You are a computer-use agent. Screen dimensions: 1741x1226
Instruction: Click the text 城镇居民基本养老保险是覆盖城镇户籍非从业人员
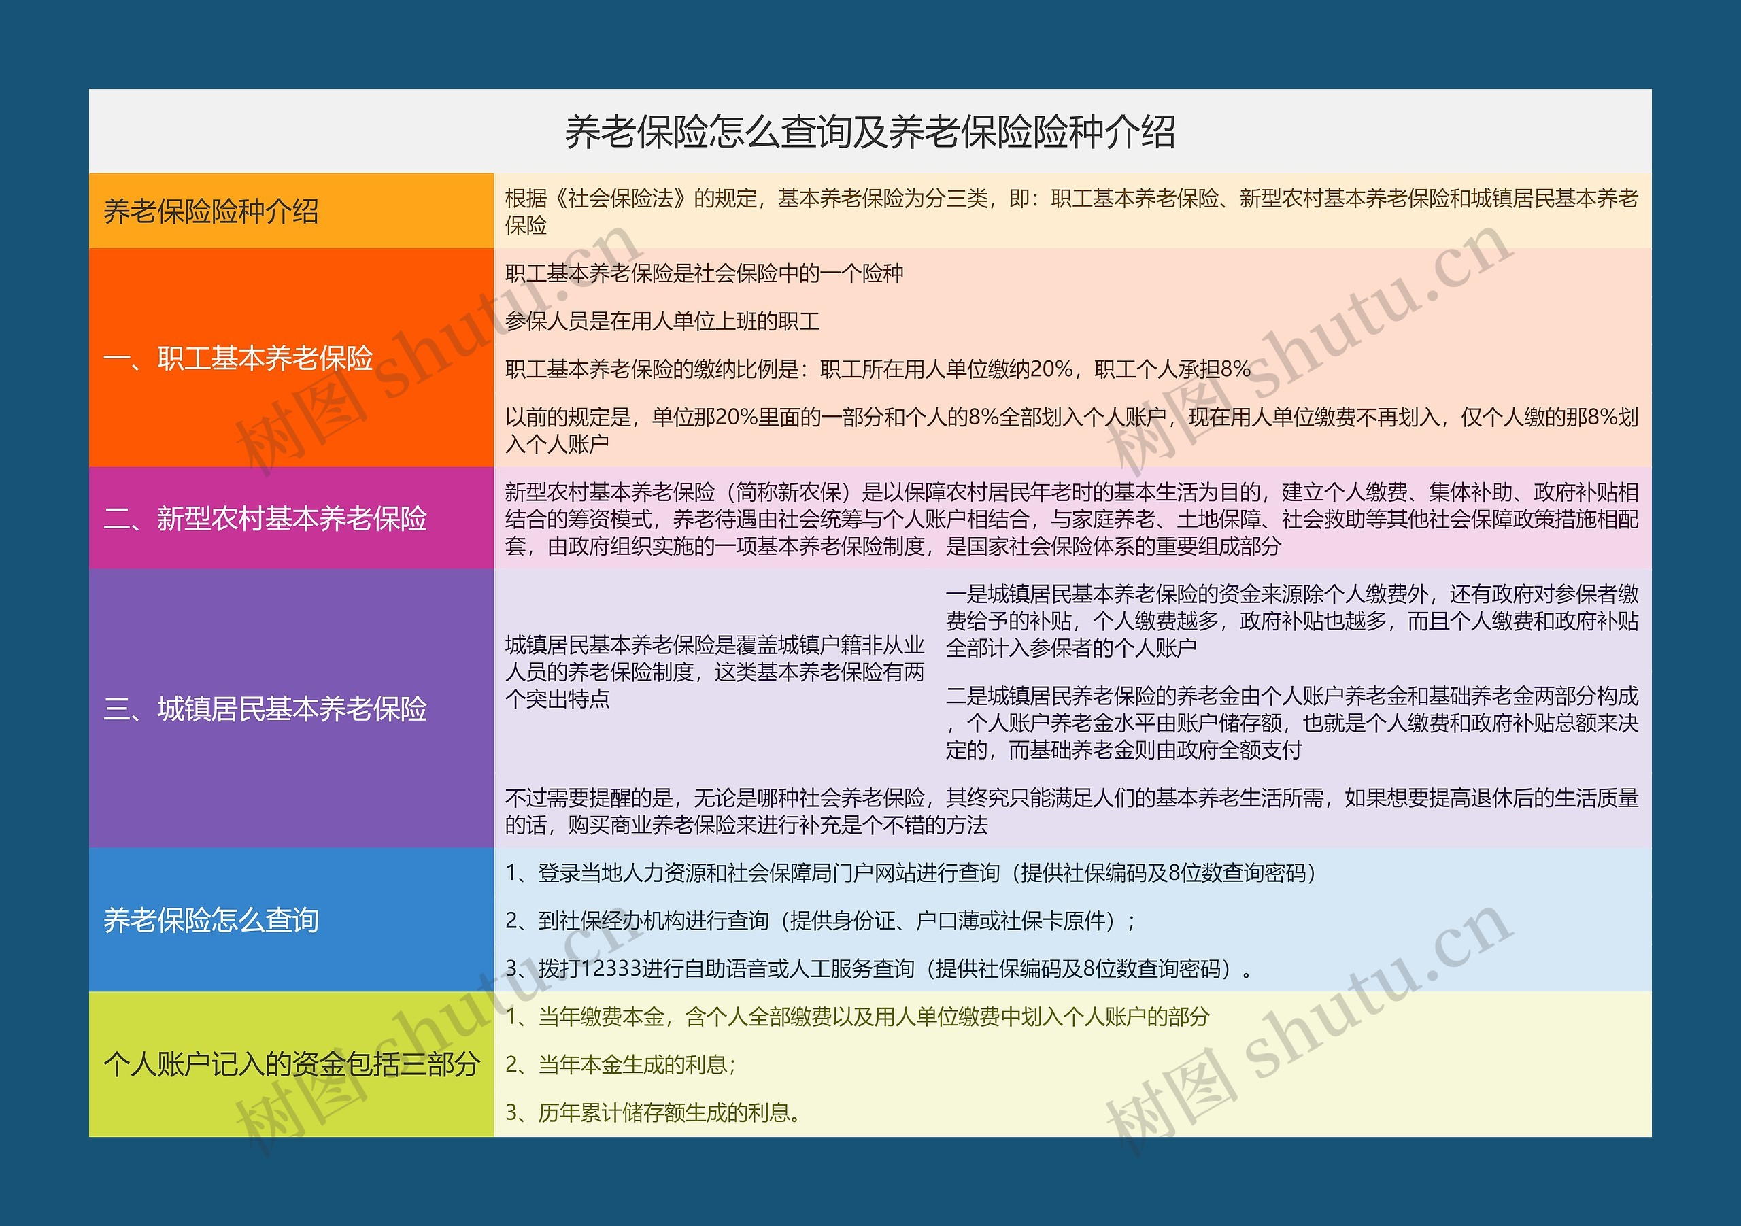tap(715, 672)
